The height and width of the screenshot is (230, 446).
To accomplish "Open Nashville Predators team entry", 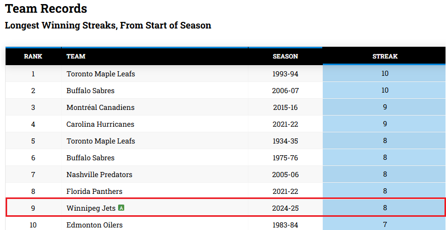I will pyautogui.click(x=99, y=175).
